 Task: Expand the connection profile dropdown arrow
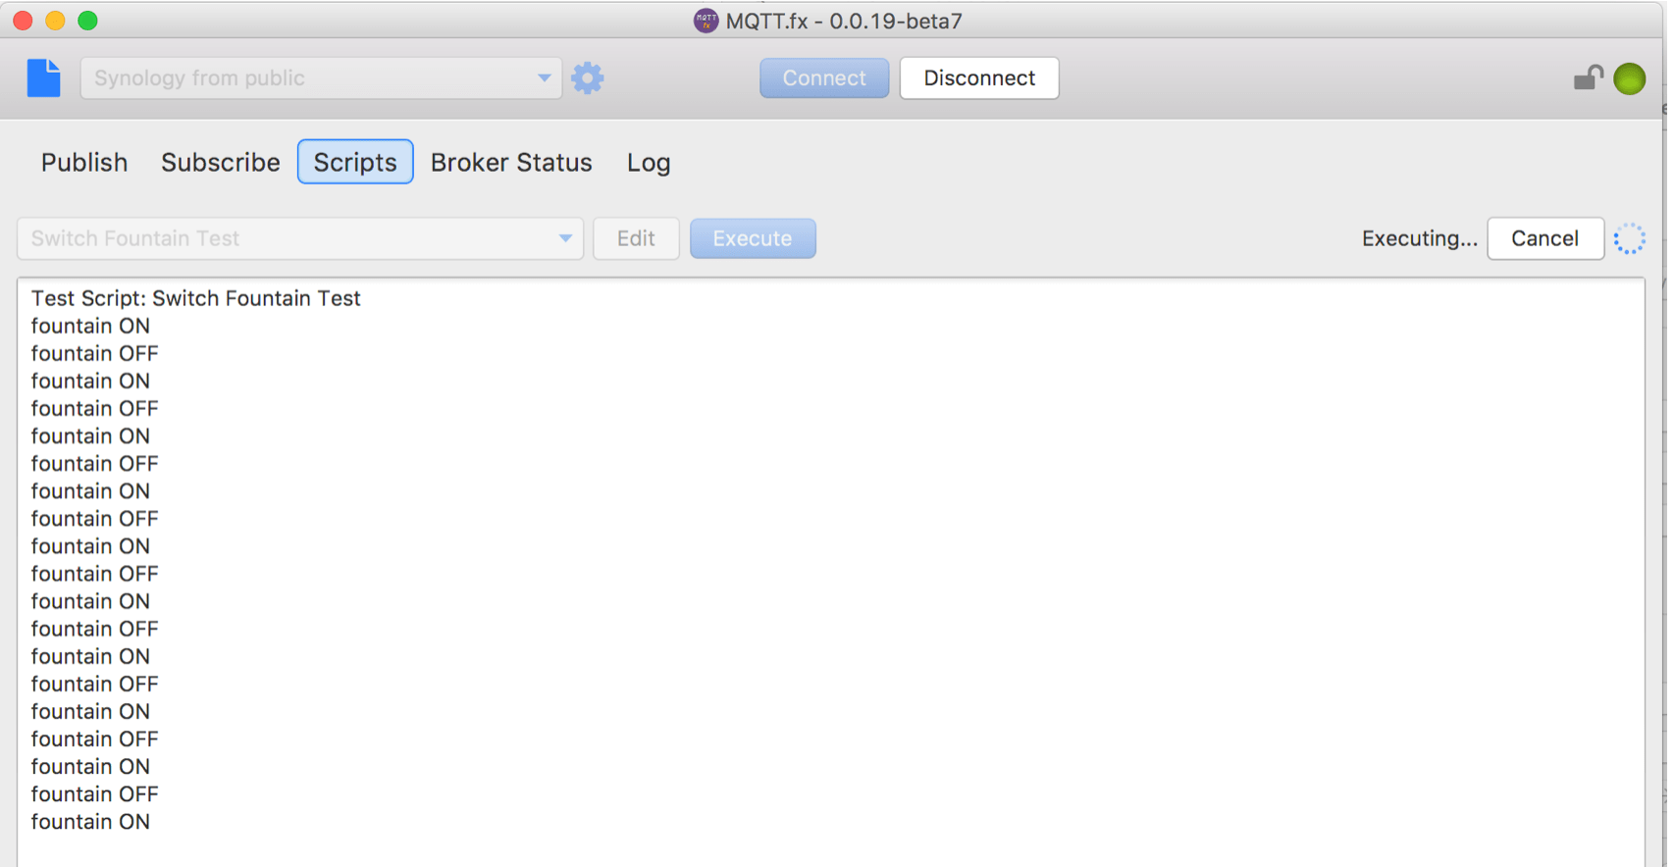coord(544,78)
